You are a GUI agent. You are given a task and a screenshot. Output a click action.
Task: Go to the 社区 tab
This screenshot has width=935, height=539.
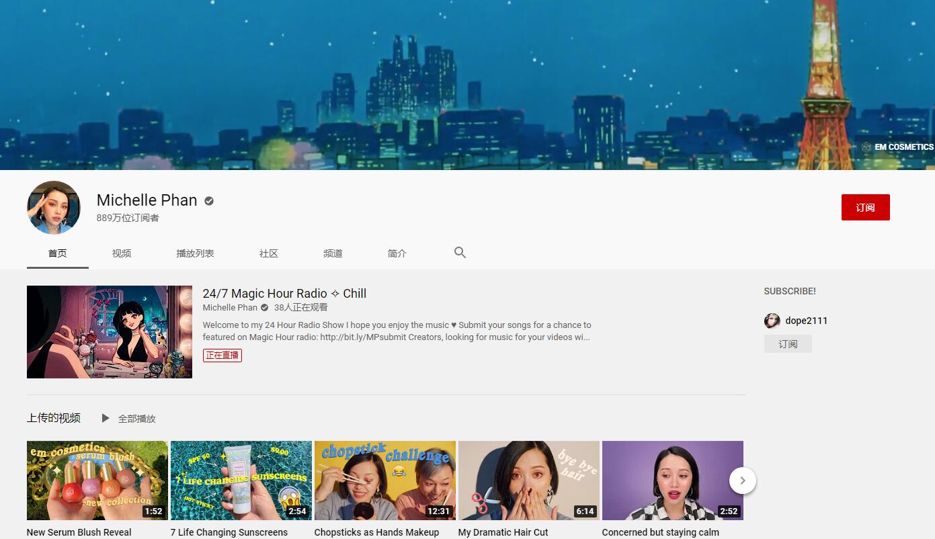pyautogui.click(x=269, y=253)
